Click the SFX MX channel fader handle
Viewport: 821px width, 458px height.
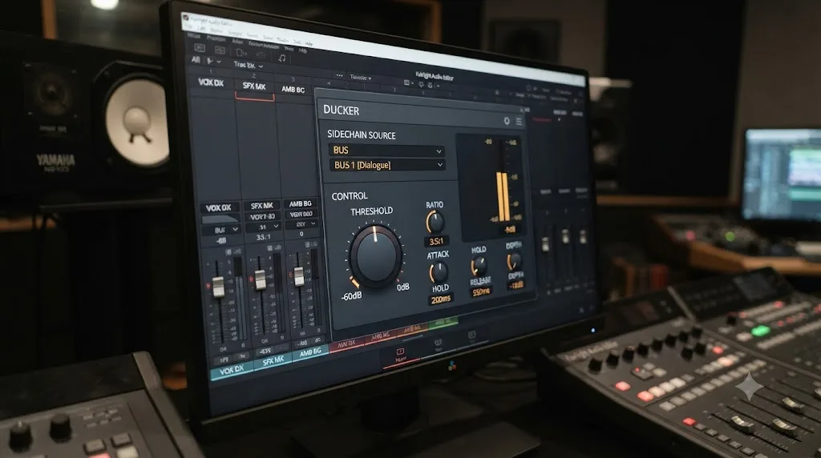[260, 279]
